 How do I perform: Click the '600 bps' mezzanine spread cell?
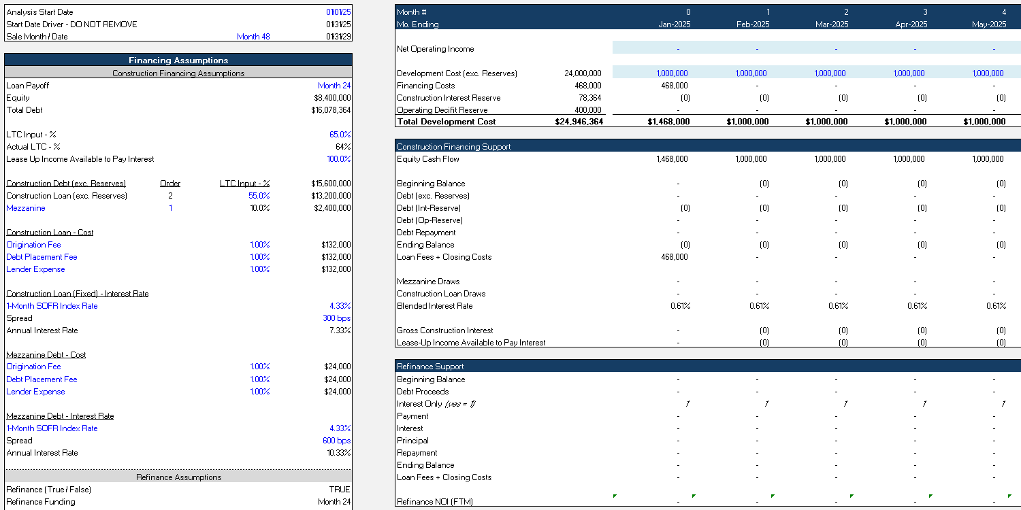click(x=337, y=441)
